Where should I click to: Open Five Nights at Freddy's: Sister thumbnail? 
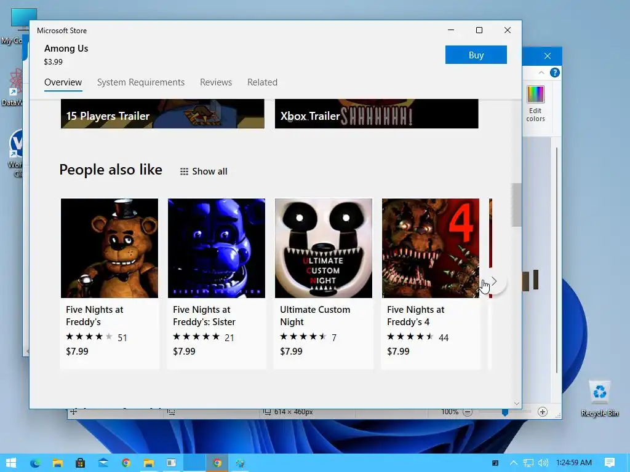coord(216,248)
